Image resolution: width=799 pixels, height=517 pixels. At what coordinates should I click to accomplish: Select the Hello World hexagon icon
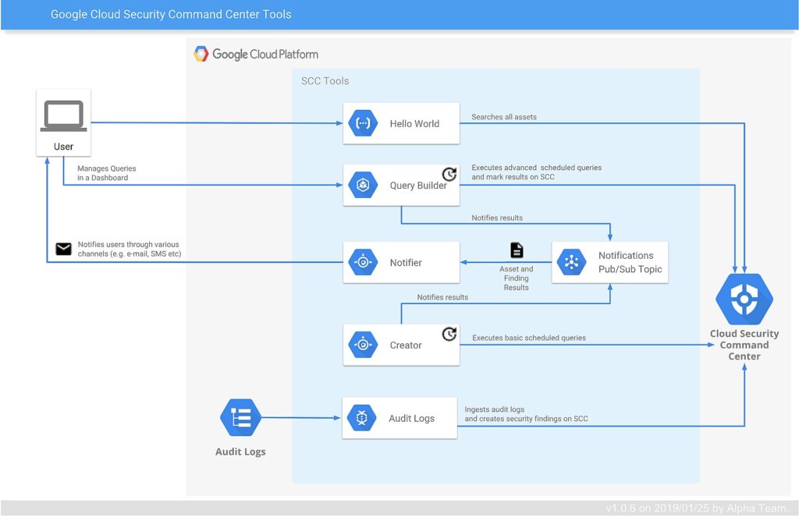(363, 123)
